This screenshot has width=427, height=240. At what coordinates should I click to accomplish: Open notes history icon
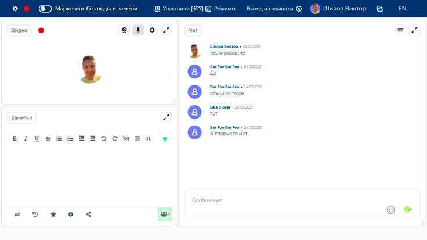pos(35,214)
